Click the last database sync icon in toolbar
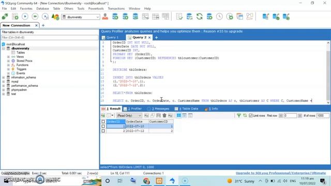 286,17
